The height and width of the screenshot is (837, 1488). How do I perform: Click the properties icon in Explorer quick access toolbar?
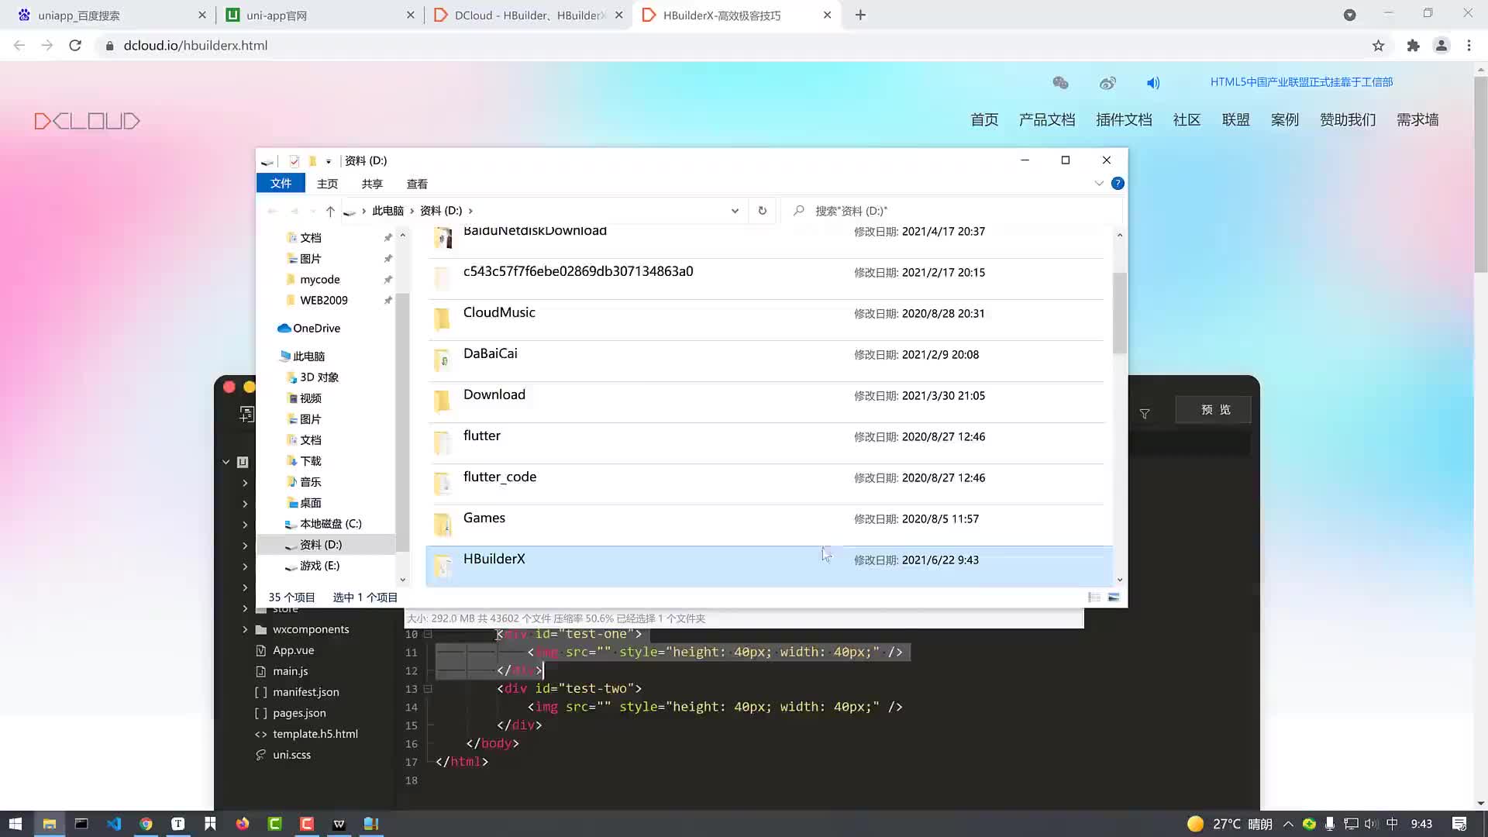coord(294,161)
